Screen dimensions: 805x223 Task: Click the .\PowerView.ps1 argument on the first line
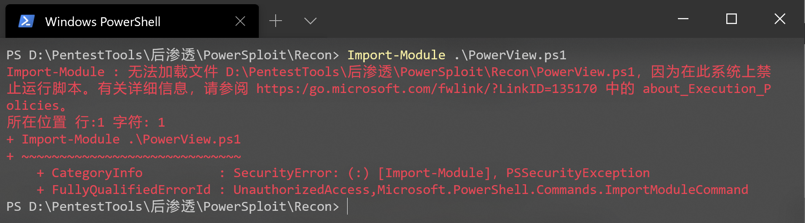point(510,55)
